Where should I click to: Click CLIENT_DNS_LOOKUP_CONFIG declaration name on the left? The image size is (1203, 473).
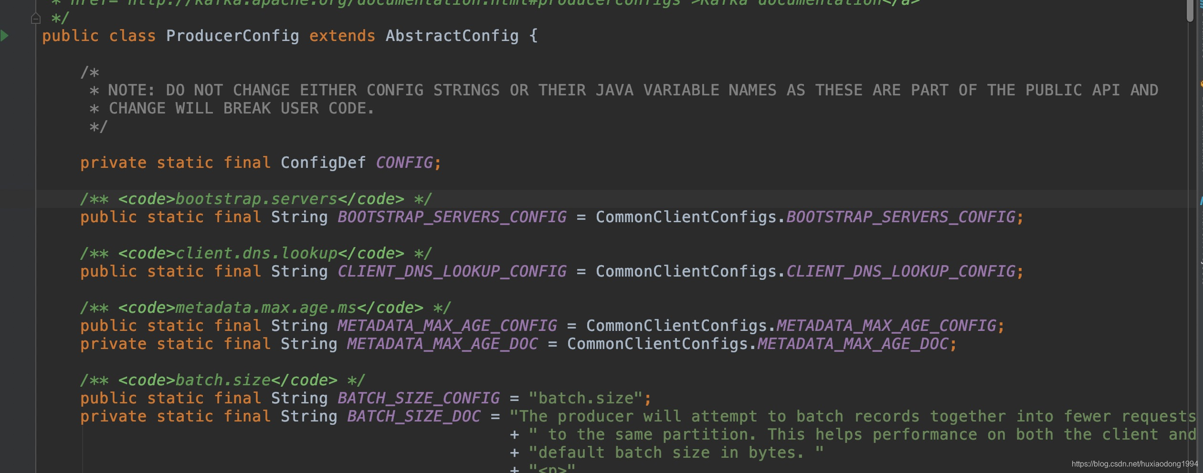click(452, 271)
